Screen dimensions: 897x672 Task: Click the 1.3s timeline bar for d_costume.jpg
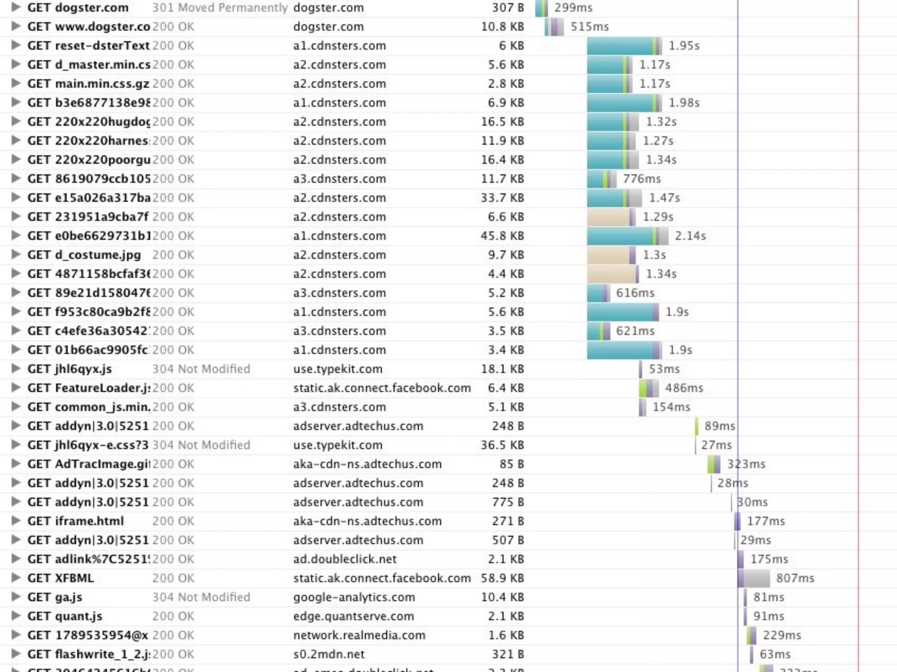(x=611, y=255)
